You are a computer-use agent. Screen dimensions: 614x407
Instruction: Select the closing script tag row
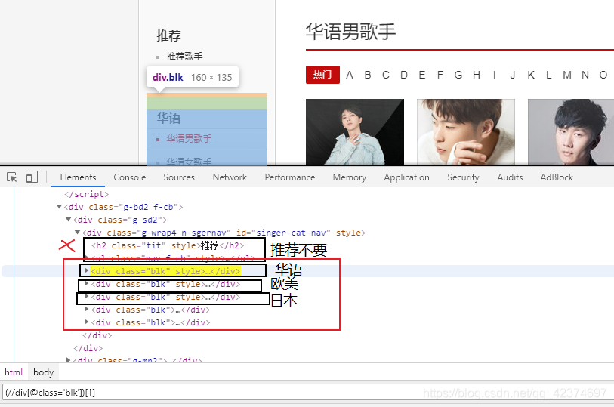click(87, 194)
